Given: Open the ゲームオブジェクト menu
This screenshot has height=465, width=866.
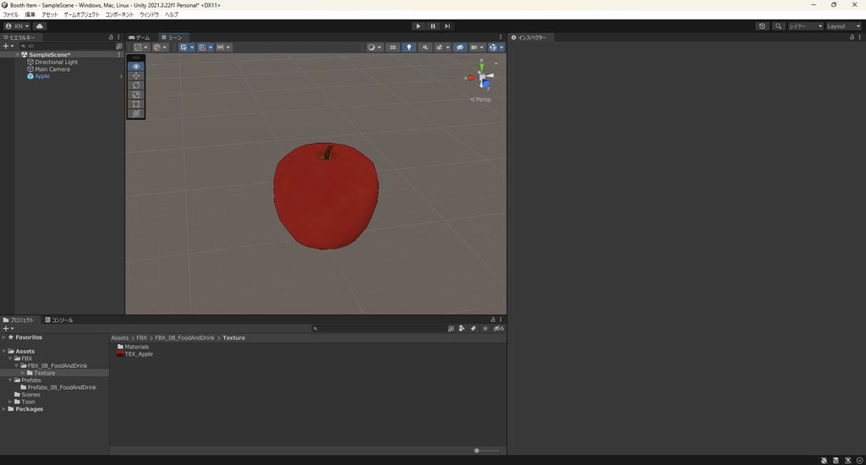Looking at the screenshot, I should click(81, 14).
